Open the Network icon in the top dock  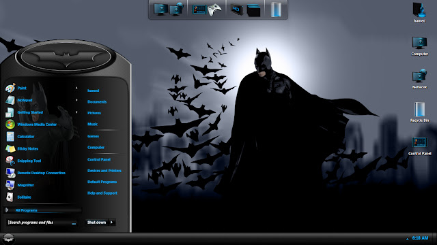176,10
